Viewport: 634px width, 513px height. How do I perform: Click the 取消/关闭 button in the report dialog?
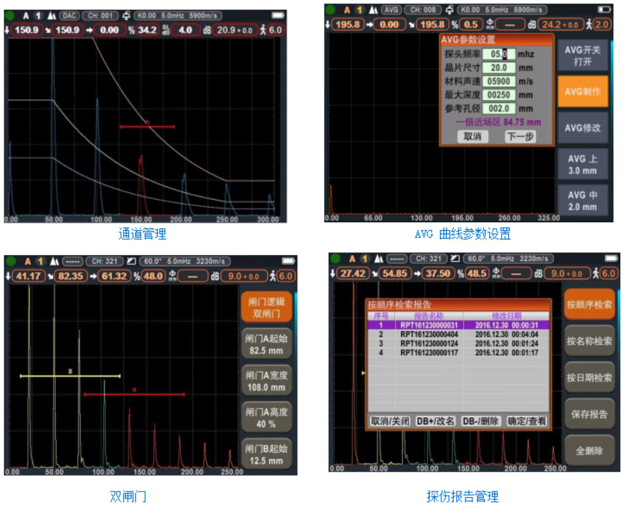tap(390, 421)
